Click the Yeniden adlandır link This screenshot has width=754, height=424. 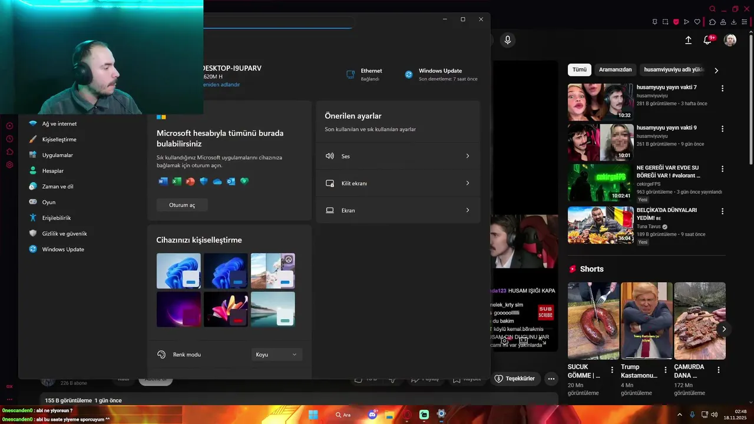[x=221, y=85]
